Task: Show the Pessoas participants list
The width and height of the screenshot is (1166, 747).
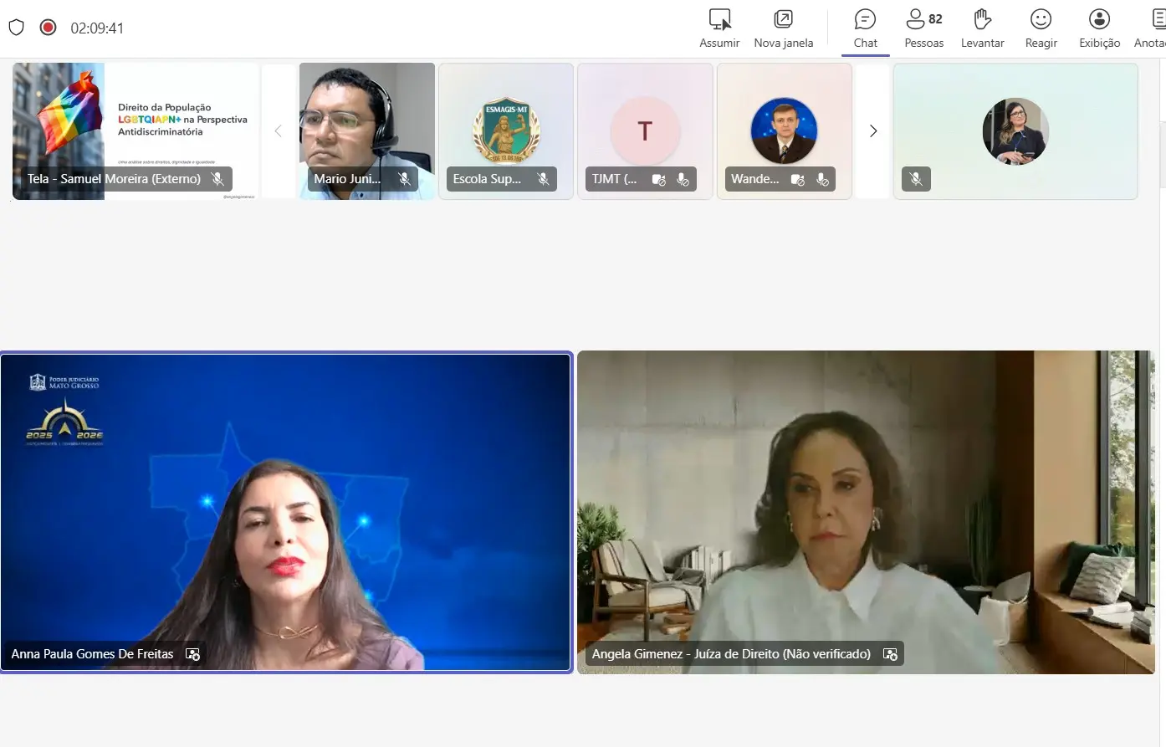Action: tap(923, 28)
